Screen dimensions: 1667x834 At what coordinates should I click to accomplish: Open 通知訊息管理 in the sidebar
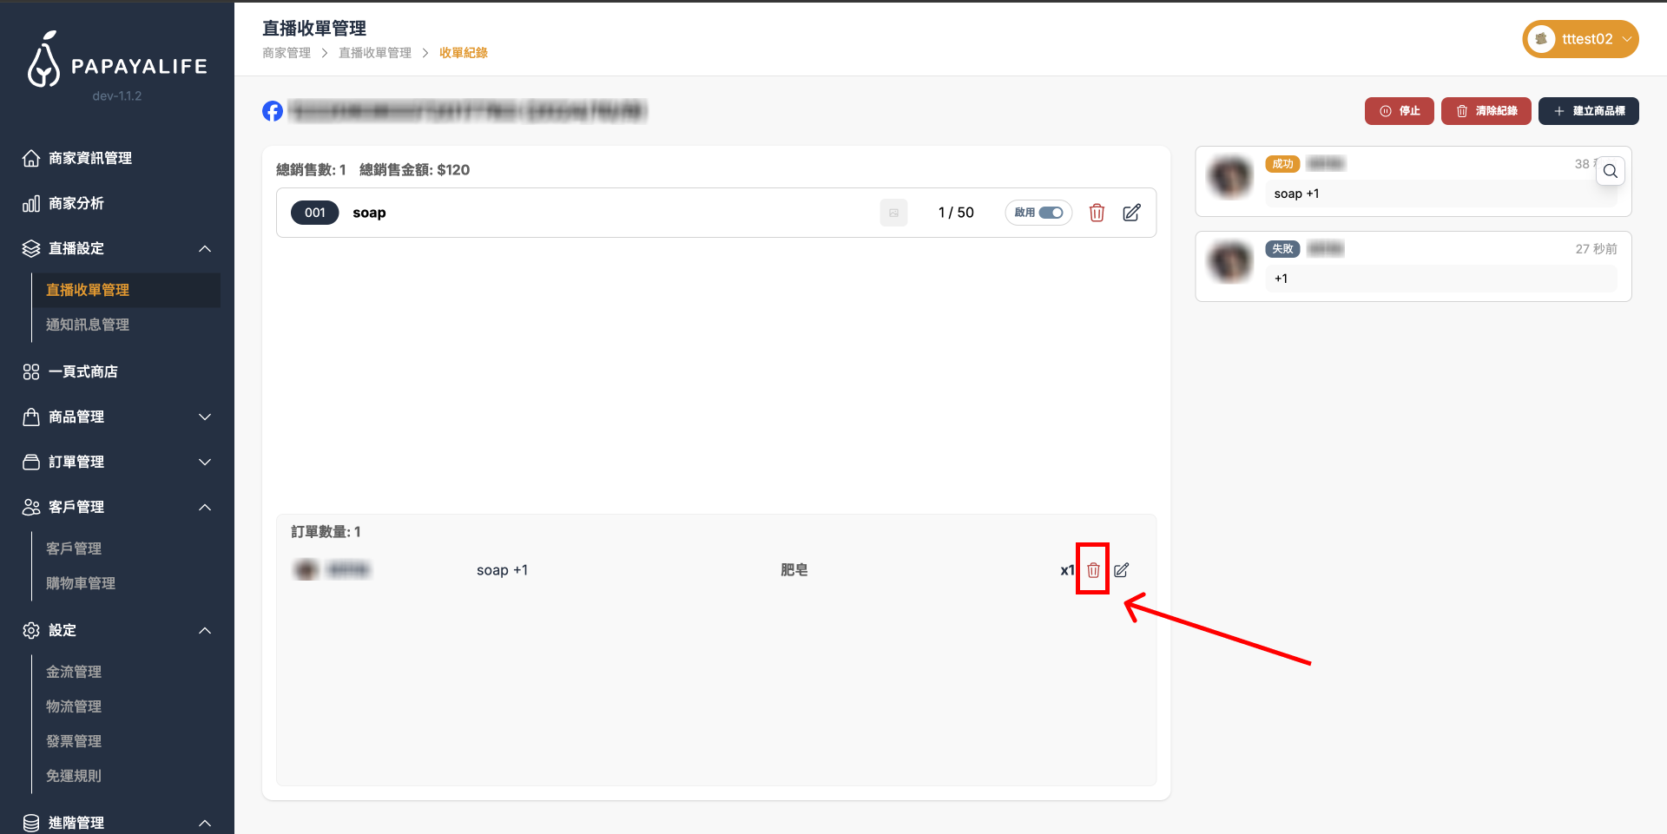[88, 325]
